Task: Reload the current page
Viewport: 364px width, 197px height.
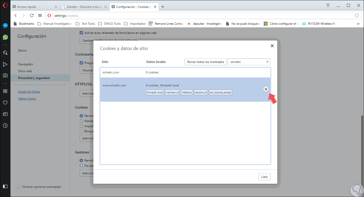Action: click(x=32, y=16)
